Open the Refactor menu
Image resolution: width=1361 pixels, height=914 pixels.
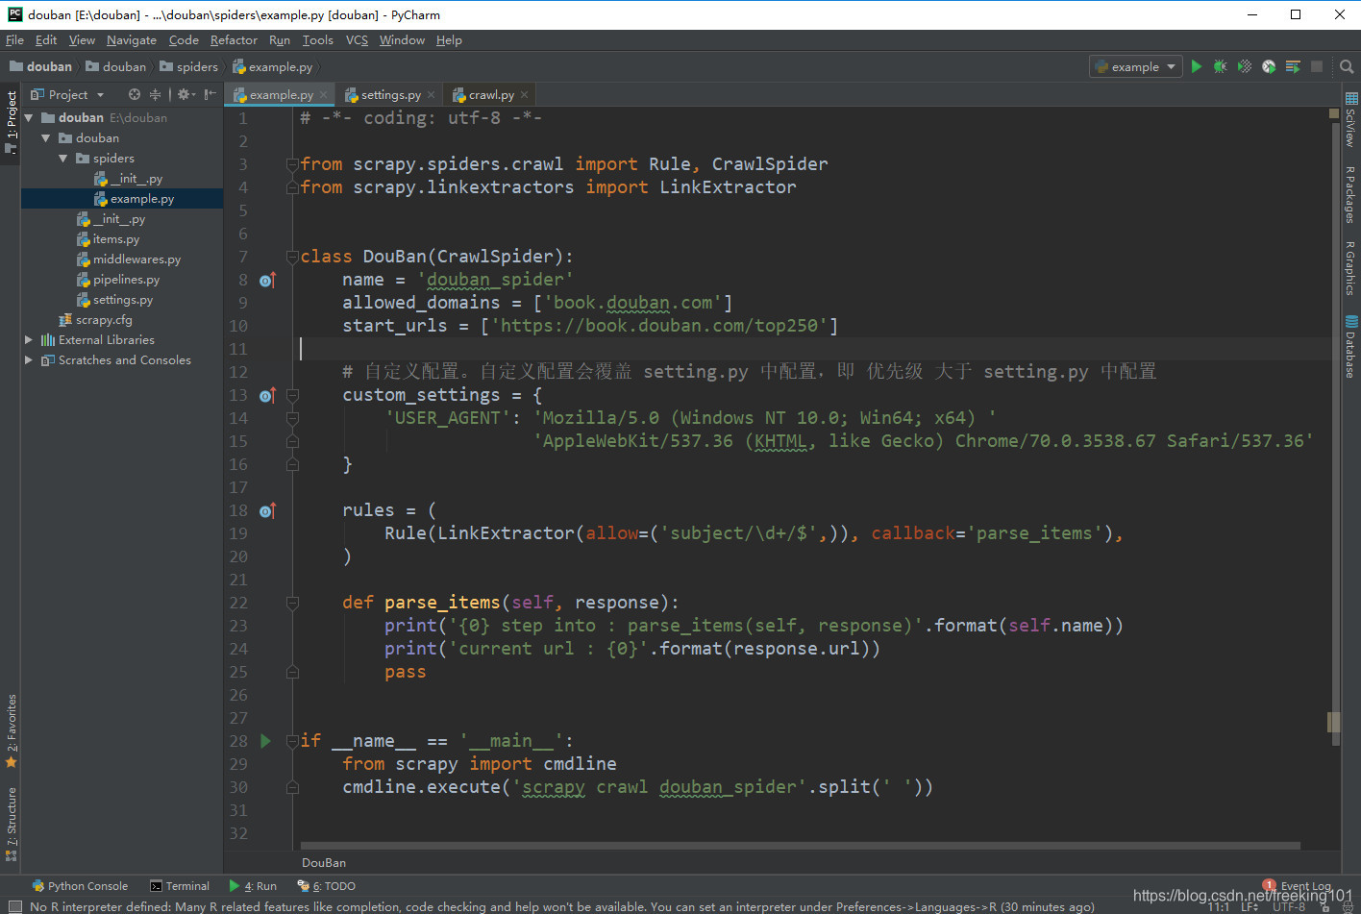(234, 40)
